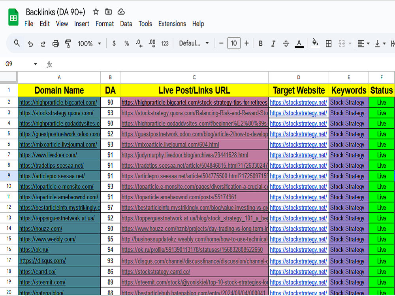395x296 pixels.
Task: Open the Help menu
Action: 198,24
